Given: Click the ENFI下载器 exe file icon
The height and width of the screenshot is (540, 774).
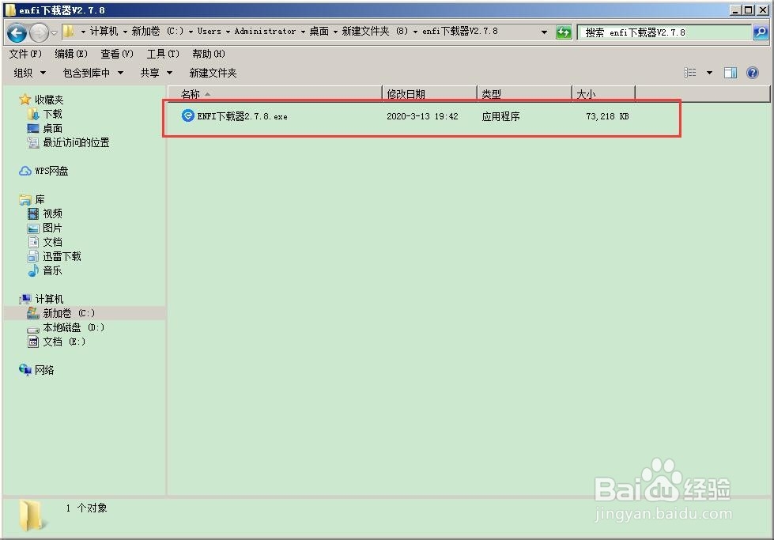Looking at the screenshot, I should pos(187,115).
